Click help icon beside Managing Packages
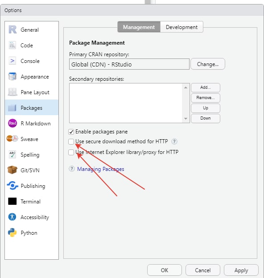The width and height of the screenshot is (264, 278). [x=72, y=169]
